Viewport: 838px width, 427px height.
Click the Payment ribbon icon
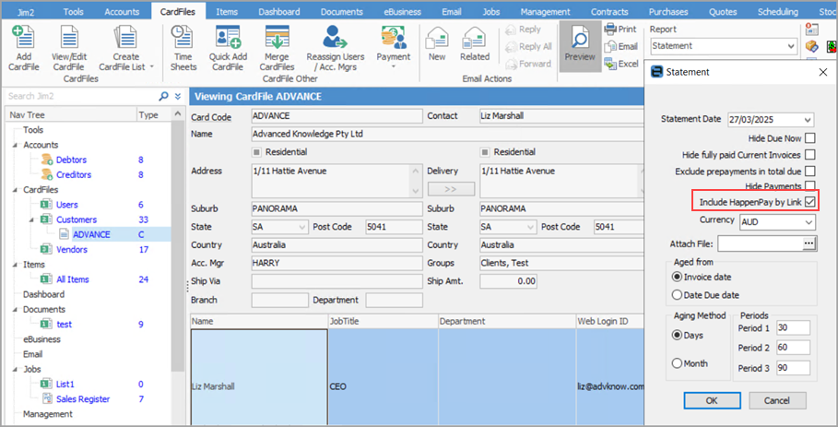393,38
